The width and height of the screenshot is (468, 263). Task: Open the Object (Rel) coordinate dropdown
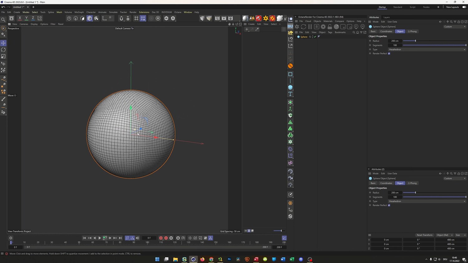tap(445, 235)
